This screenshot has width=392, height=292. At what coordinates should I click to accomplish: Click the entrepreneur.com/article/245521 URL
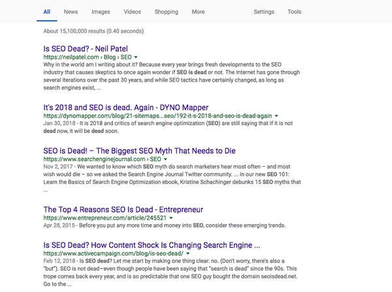(x=105, y=218)
